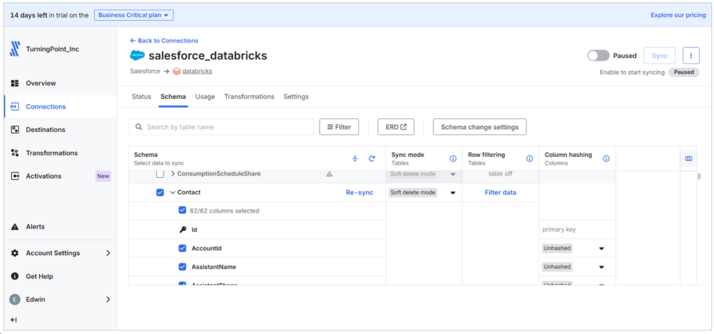Click the TurningPoint_Inc account name
Viewport: 714px width, 334px height.
pyautogui.click(x=52, y=50)
